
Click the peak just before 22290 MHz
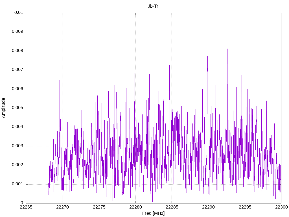pyautogui.click(x=207, y=57)
